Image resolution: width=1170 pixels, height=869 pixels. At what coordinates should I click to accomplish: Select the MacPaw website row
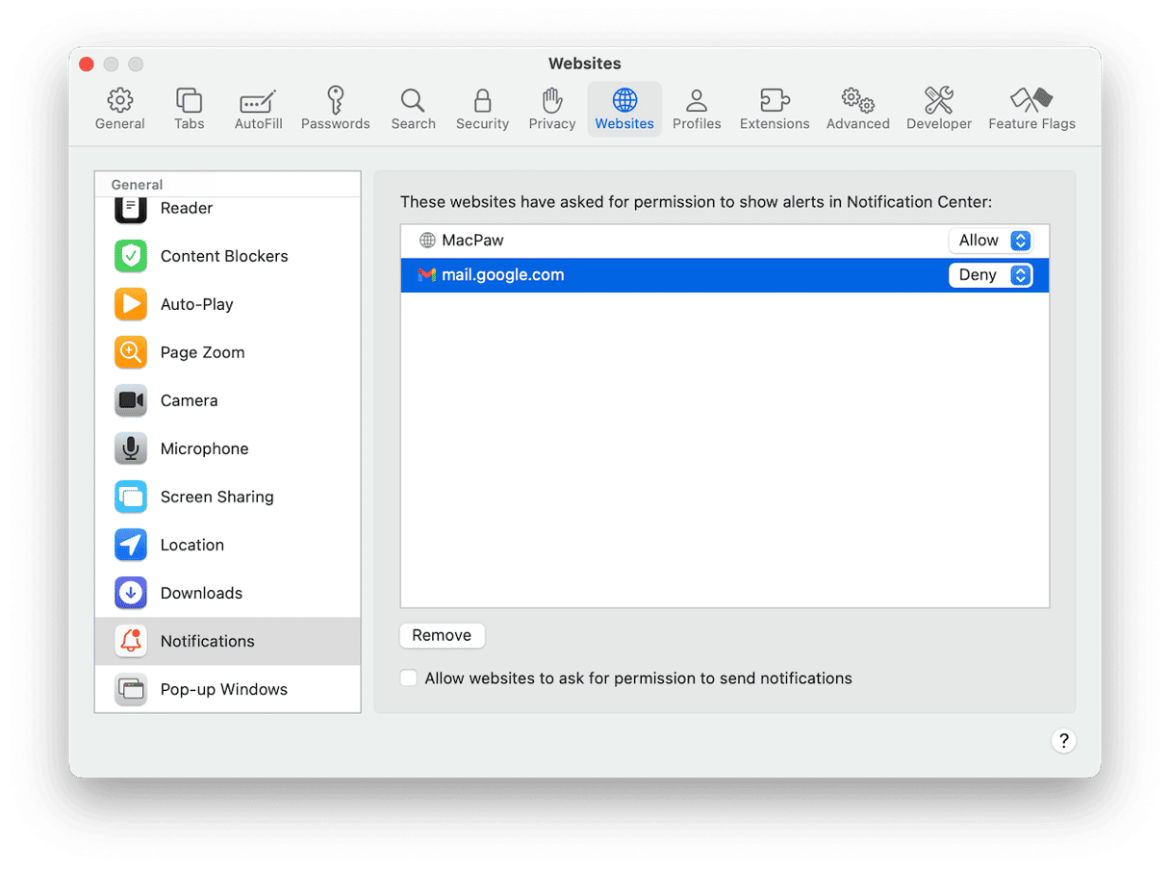coord(674,241)
